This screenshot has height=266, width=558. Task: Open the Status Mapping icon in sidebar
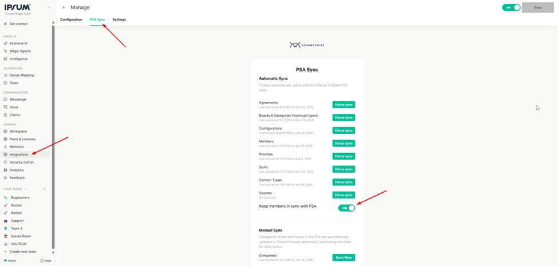[6, 75]
